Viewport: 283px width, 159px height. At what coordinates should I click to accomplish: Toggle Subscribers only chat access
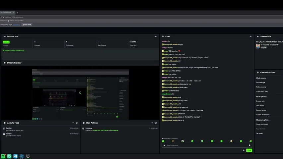(x=262, y=91)
